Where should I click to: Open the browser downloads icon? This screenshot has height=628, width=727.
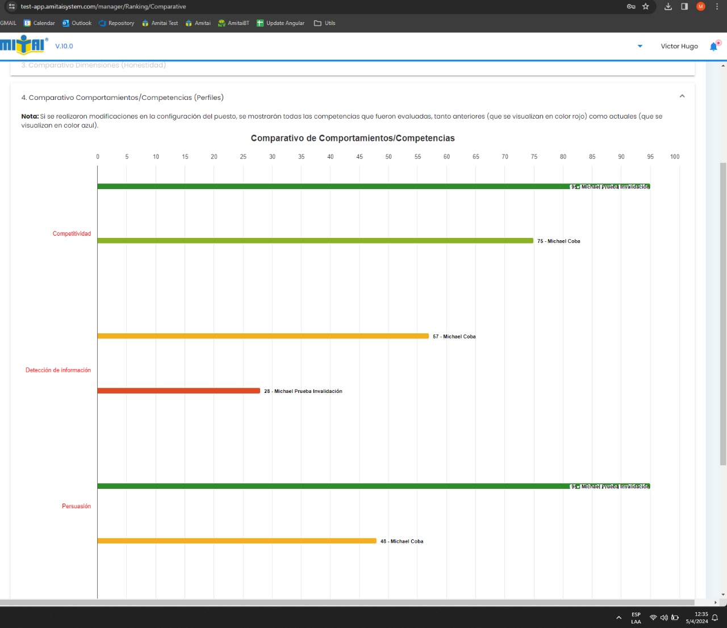[x=668, y=7]
